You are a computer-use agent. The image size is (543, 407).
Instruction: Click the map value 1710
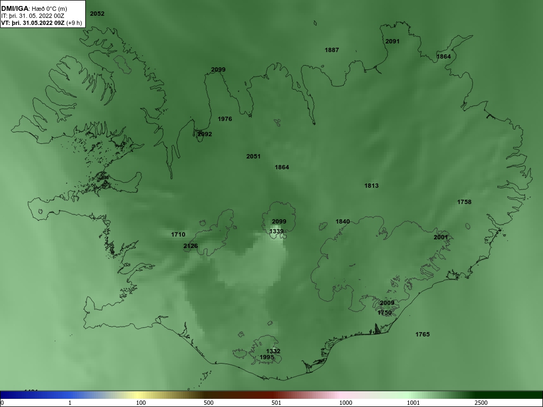pyautogui.click(x=178, y=234)
